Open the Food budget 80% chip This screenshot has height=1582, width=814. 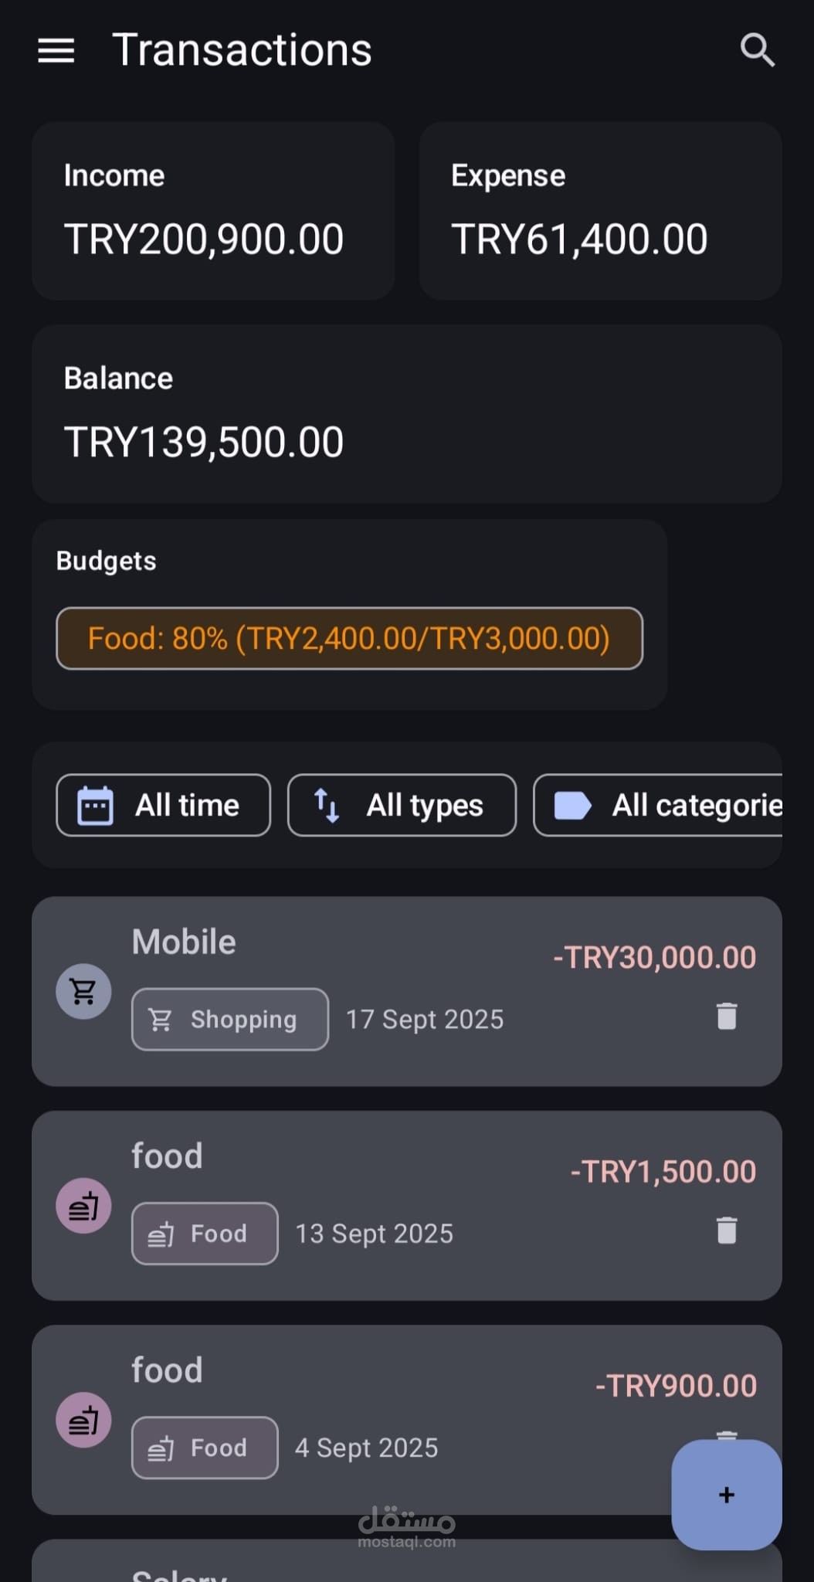[x=349, y=638]
